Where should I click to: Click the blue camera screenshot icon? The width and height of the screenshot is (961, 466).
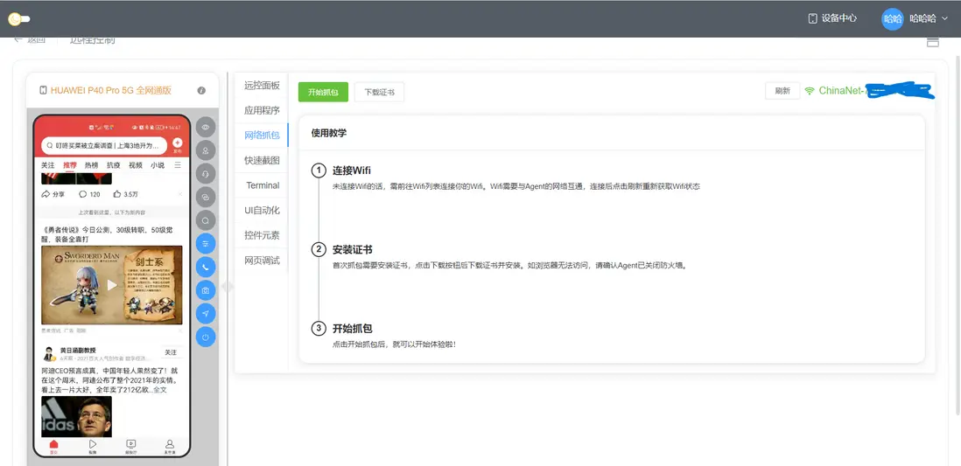(x=206, y=290)
